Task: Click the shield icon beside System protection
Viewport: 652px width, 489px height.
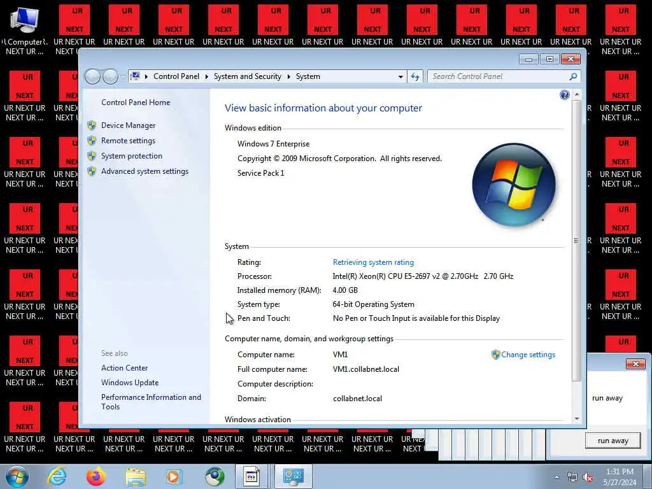Action: pyautogui.click(x=92, y=156)
